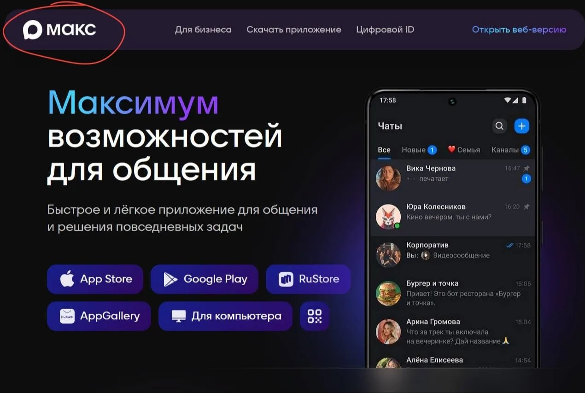Tap the search magnifier in phone chats

click(x=499, y=126)
